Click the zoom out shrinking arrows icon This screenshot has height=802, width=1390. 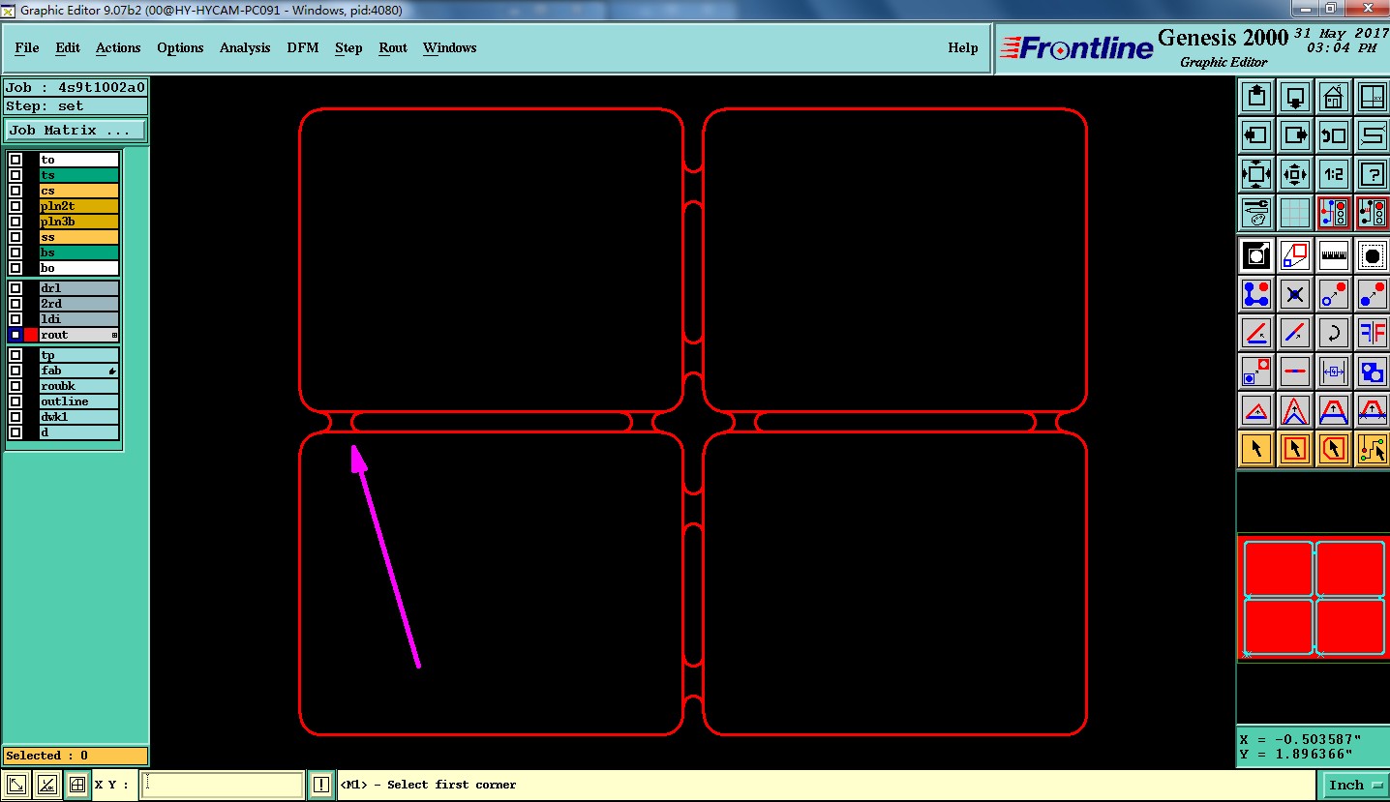click(x=1295, y=174)
